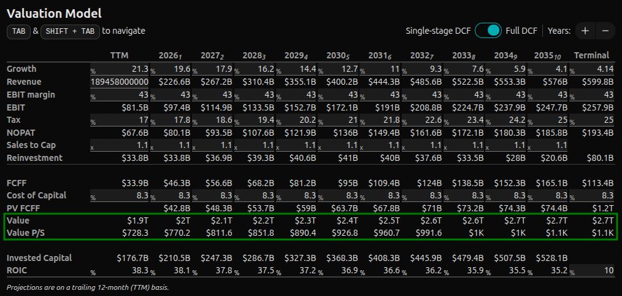This screenshot has height=296, width=622.
Task: Edit the 2027 Cost of Capital field
Action: click(212, 195)
